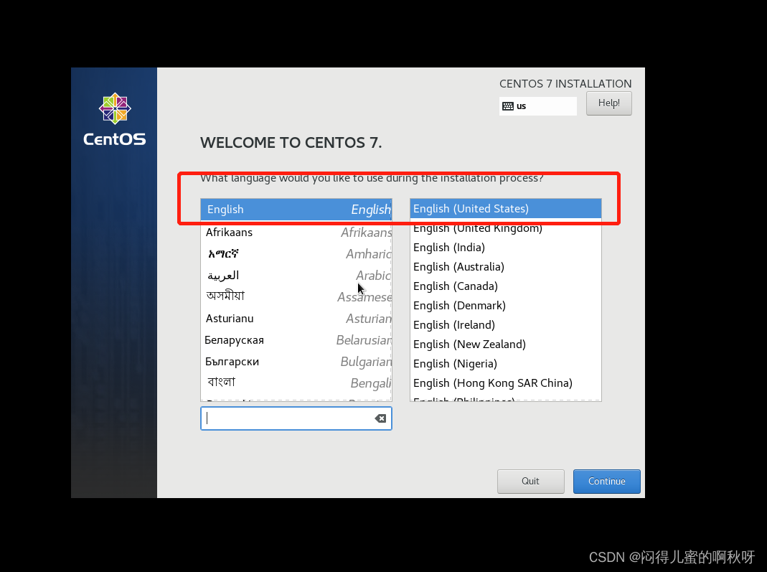Choose English (United Kingdom) locale
The image size is (767, 572).
[x=506, y=228]
